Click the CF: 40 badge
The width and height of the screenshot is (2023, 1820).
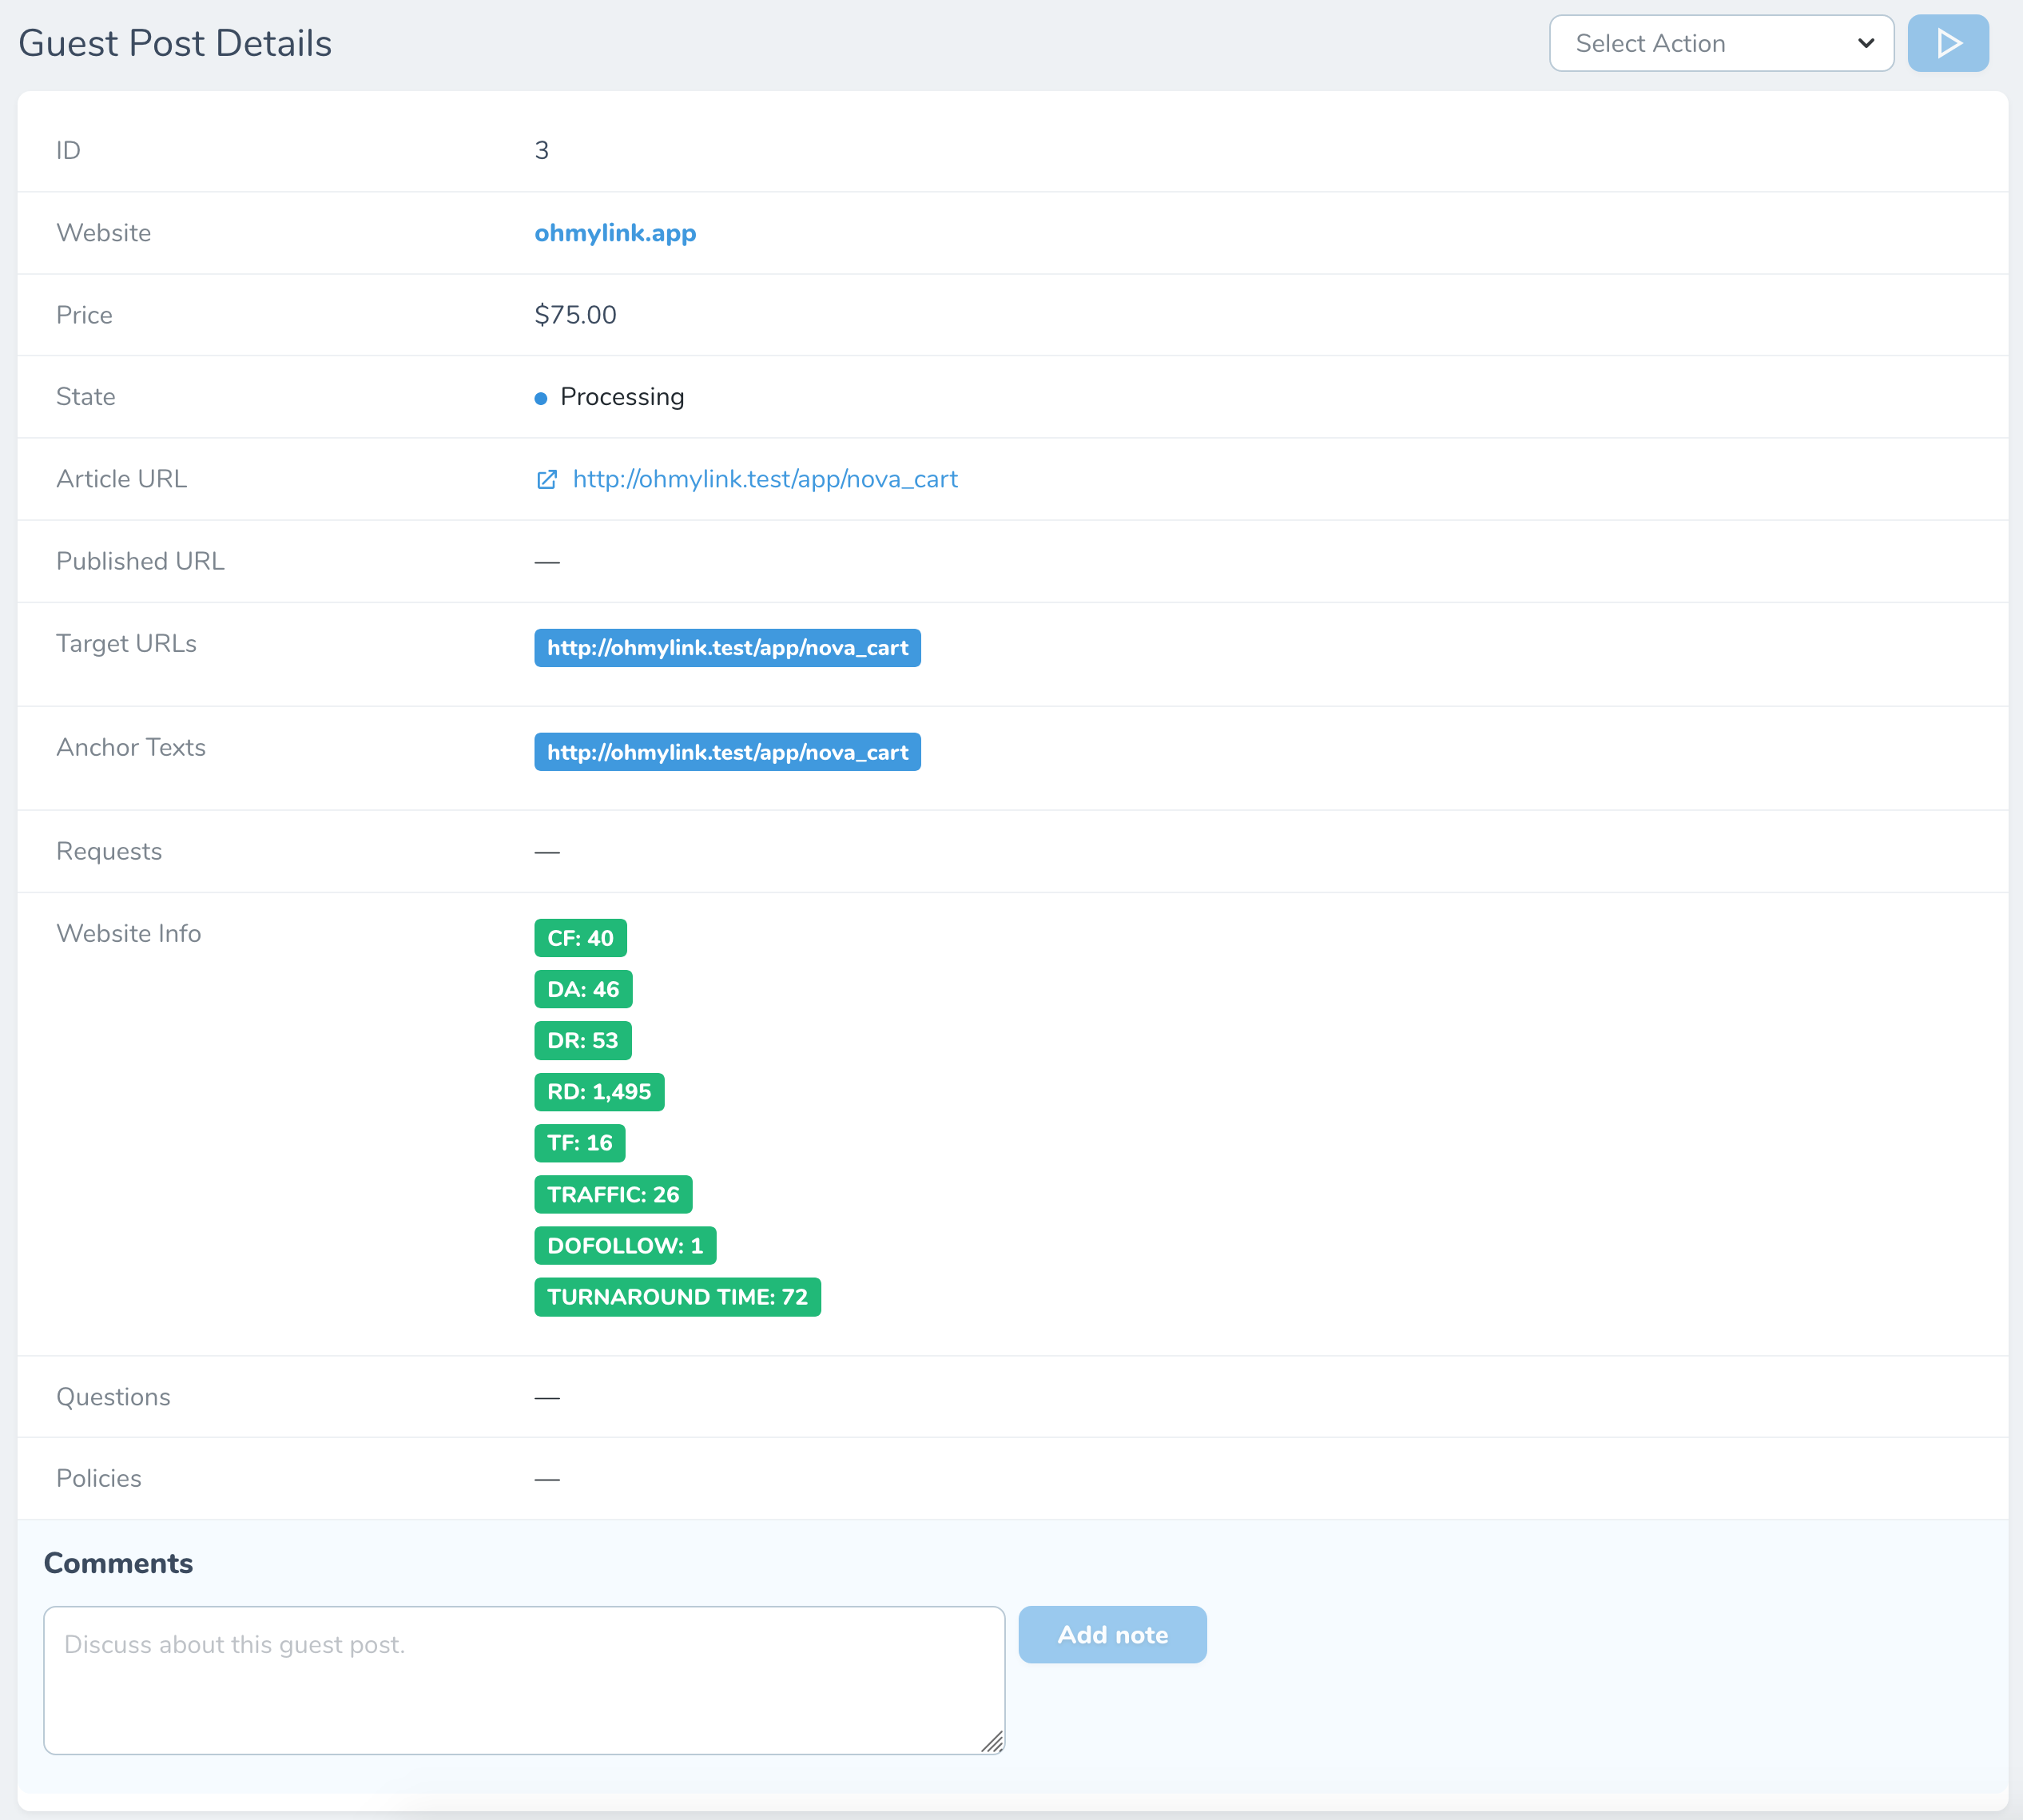[580, 938]
